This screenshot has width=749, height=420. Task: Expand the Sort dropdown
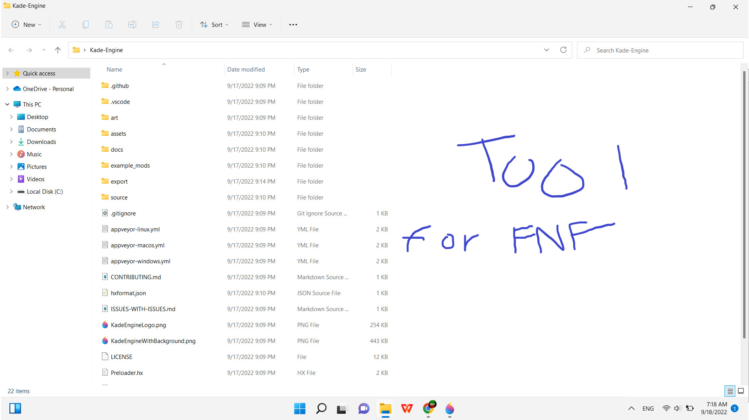point(214,24)
